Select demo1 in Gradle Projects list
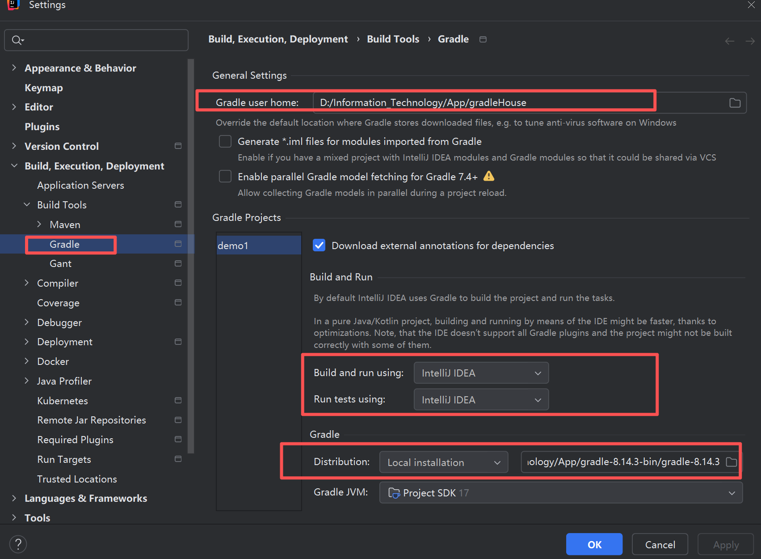 [259, 245]
